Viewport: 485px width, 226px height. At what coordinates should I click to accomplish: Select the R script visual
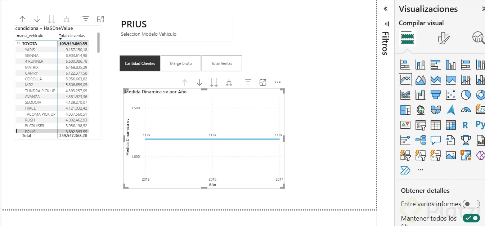466,125
